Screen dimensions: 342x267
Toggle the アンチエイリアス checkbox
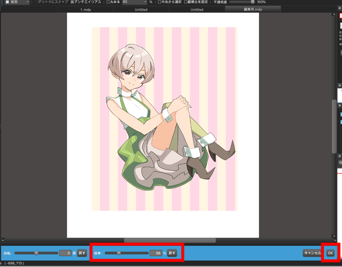point(72,2)
